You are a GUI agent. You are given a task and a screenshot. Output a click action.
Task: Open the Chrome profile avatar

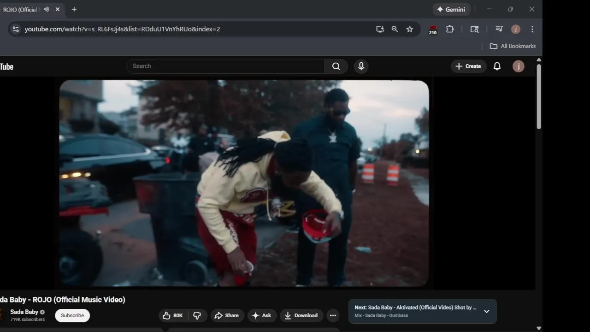pyautogui.click(x=516, y=29)
